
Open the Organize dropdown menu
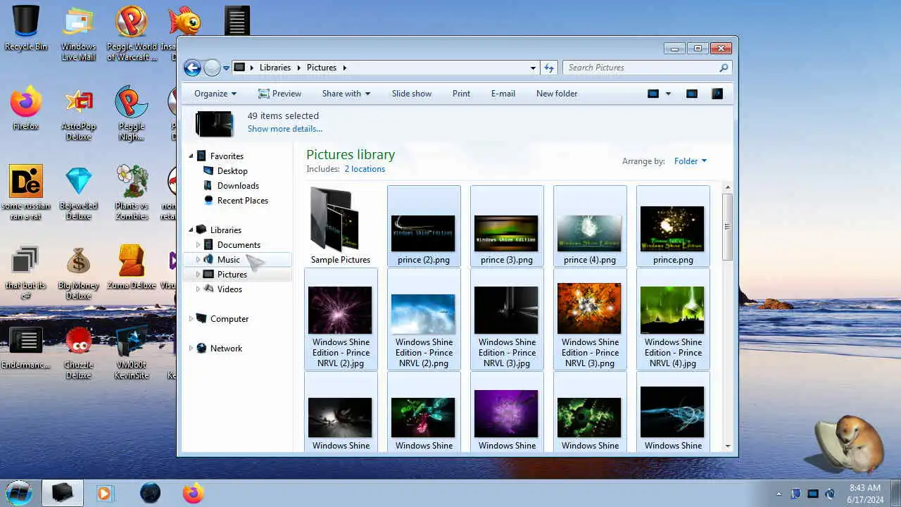click(x=215, y=94)
